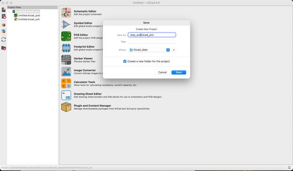This screenshot has height=171, width=293.
Task: Click the notifications bell icon in status bar
Action: pos(289,168)
